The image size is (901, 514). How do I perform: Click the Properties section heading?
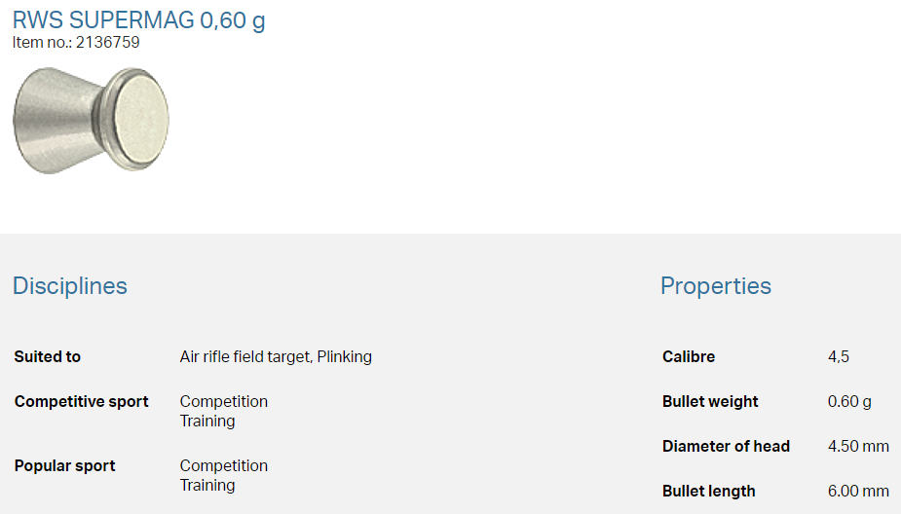click(715, 286)
